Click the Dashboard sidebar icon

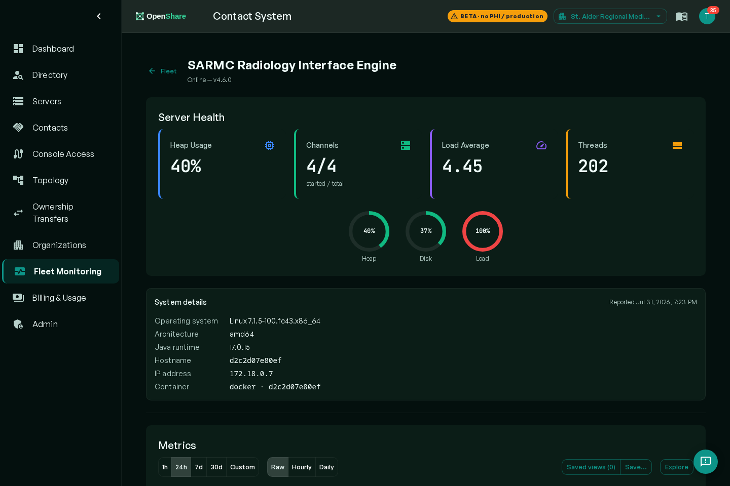(18, 49)
